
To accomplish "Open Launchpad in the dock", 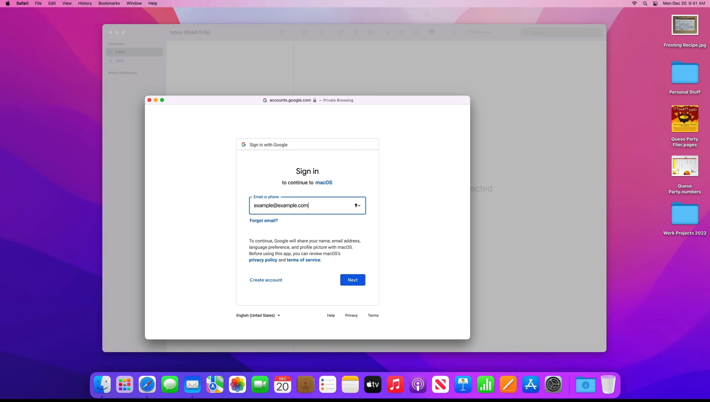I will point(125,385).
